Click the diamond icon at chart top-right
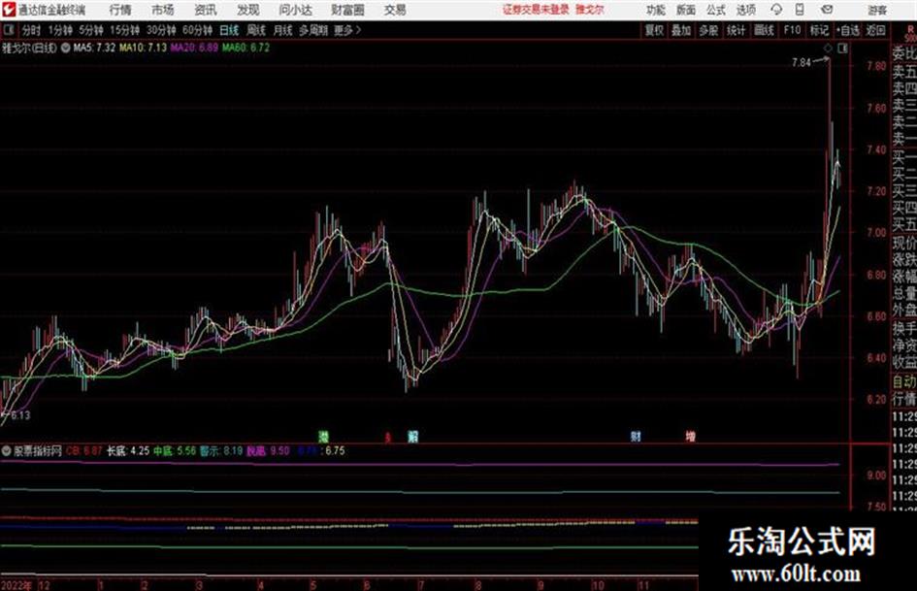Image resolution: width=917 pixels, height=591 pixels. pos(828,49)
